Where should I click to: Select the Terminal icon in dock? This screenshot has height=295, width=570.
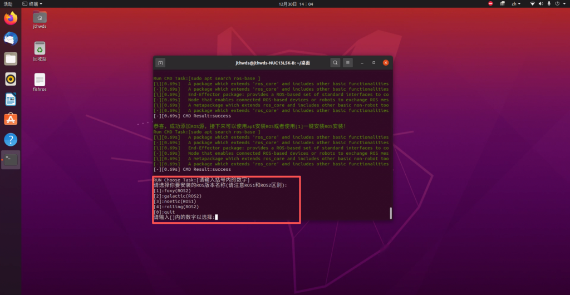coord(11,160)
